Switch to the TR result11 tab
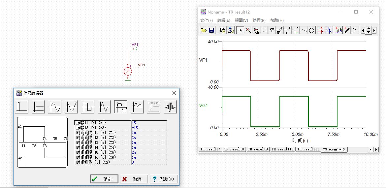Image resolution: width=386 pixels, height=188 pixels. [308, 149]
